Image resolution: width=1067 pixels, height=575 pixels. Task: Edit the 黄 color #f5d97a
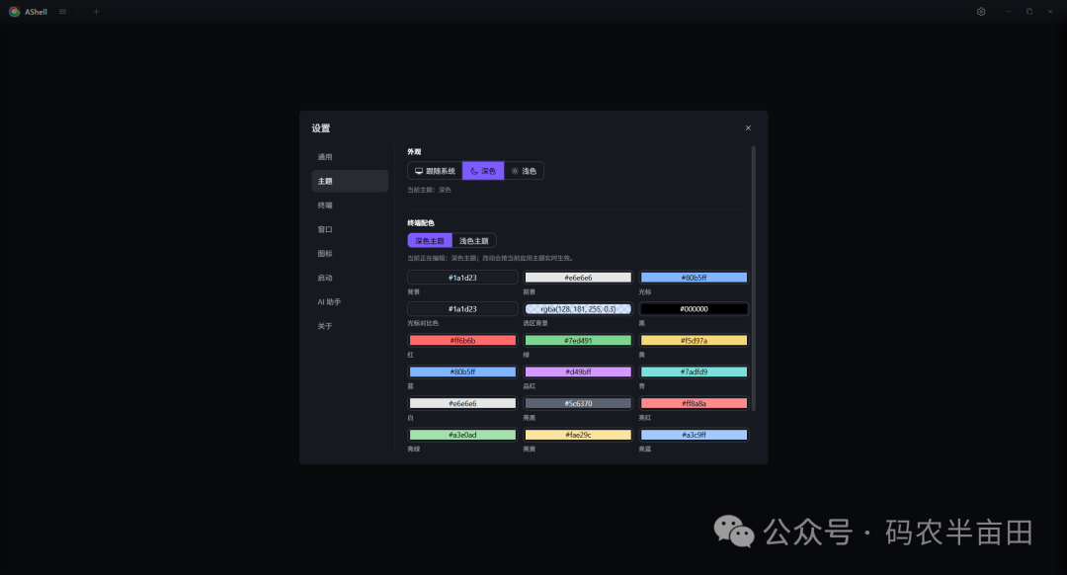[694, 340]
